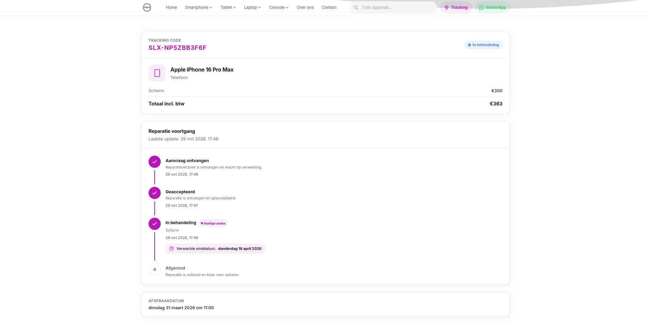Click the checkmark for Geaccepteerd step
Screen dimensions: 648x334
(155, 193)
